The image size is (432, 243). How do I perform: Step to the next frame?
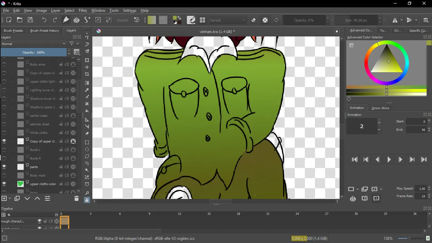tap(400, 160)
